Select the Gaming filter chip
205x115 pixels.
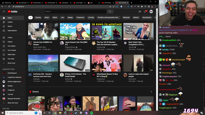pos(38,18)
